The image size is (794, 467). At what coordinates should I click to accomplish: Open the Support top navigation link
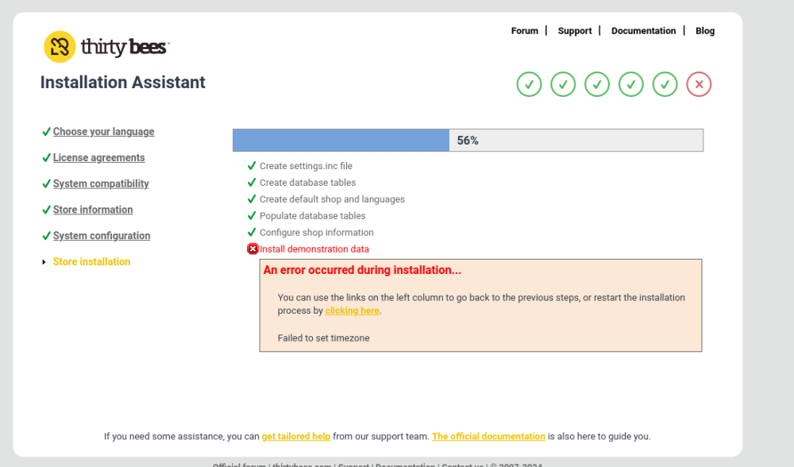coord(574,31)
